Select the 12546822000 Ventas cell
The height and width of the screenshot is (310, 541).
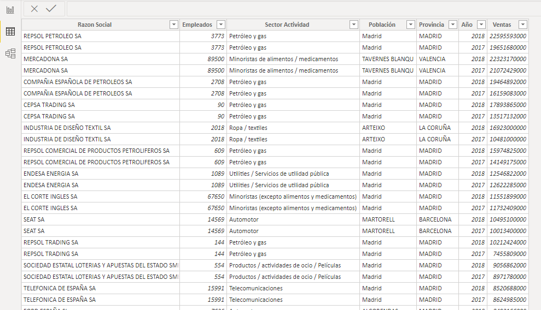point(508,174)
